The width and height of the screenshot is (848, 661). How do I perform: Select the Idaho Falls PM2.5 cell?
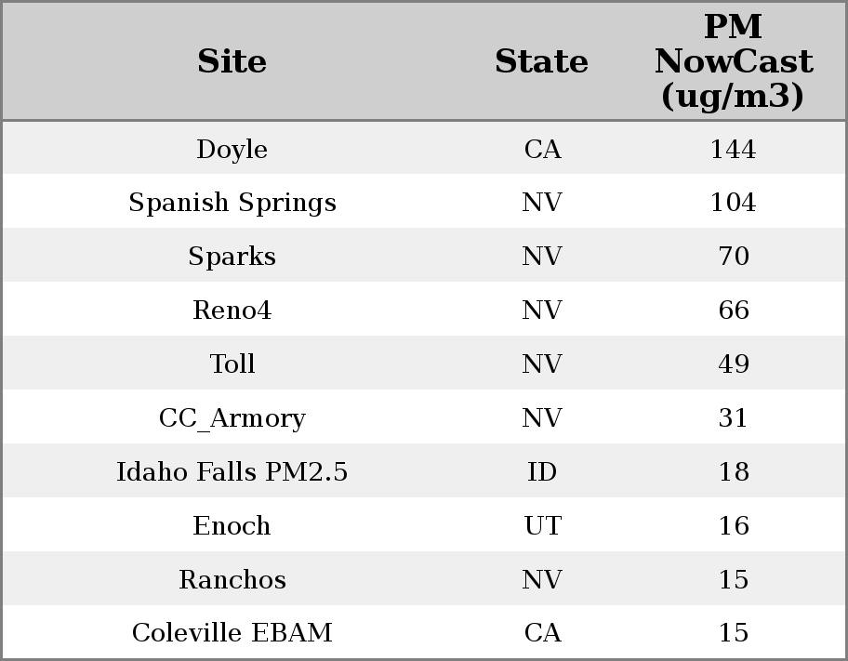point(232,472)
